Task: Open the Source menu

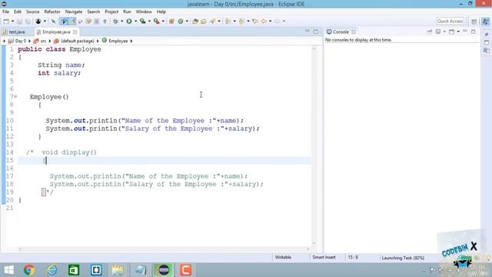Action: [32, 12]
